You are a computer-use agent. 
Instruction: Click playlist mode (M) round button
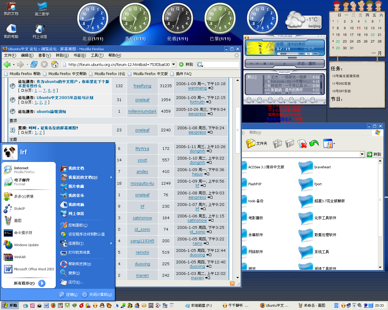313,99
